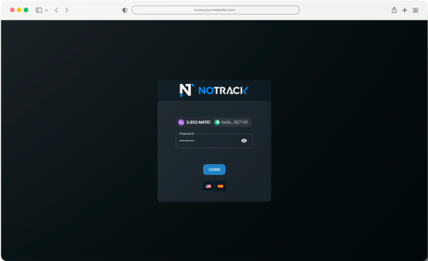Go back with browser back arrow
This screenshot has height=261, width=428.
pos(56,10)
